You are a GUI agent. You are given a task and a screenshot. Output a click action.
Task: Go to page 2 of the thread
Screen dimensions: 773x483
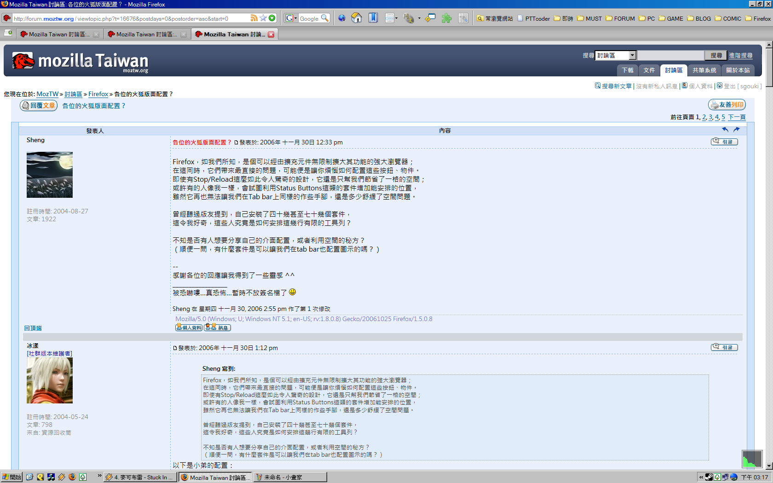[704, 117]
